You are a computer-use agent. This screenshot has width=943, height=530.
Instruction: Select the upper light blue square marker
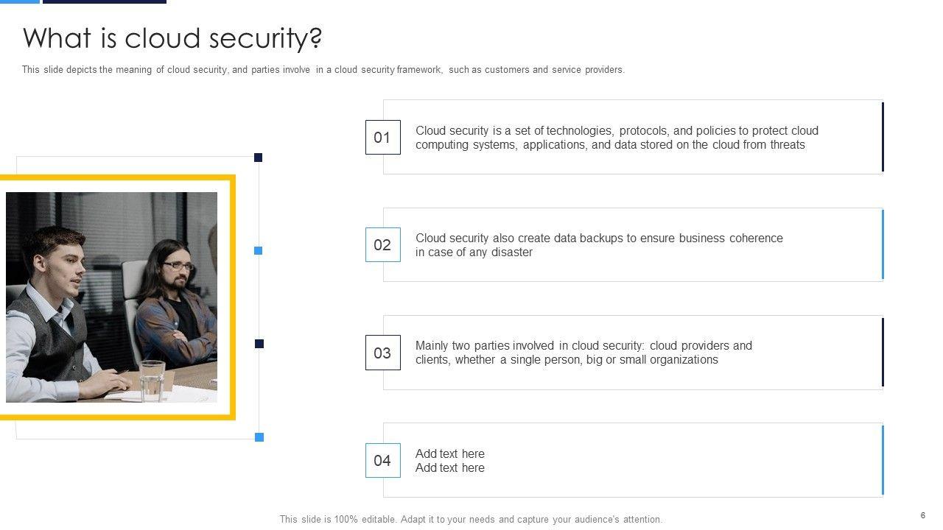258,250
